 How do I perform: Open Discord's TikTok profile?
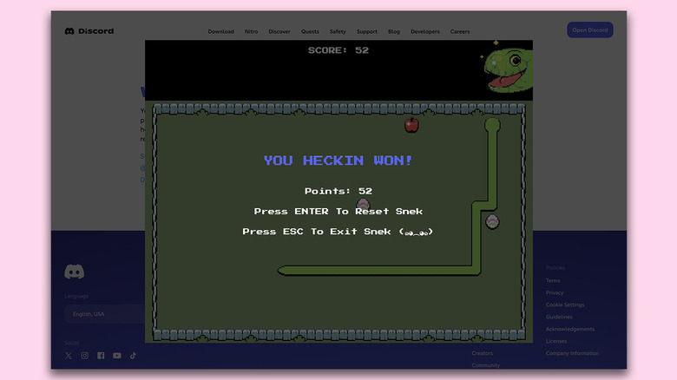click(x=133, y=355)
